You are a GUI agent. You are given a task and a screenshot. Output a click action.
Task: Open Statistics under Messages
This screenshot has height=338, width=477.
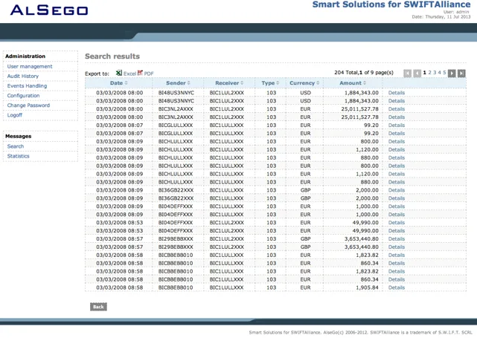[x=19, y=156]
